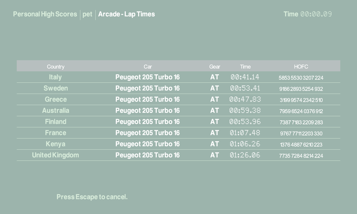Click the HOFC column header
The height and width of the screenshot is (214, 357).
pyautogui.click(x=301, y=67)
